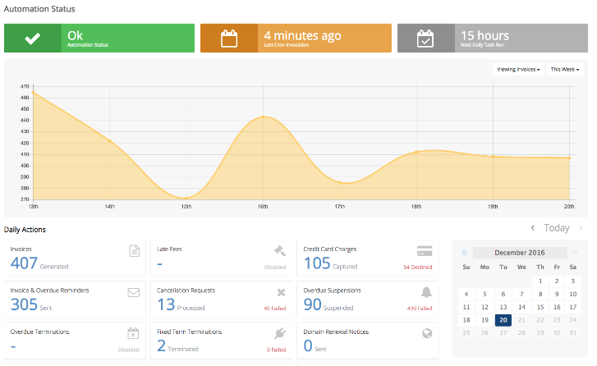Open the Viewing Invoices dropdown
This screenshot has height=366, width=597.
518,69
